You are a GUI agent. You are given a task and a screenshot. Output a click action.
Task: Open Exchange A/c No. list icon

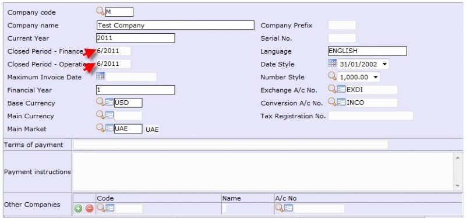click(341, 90)
